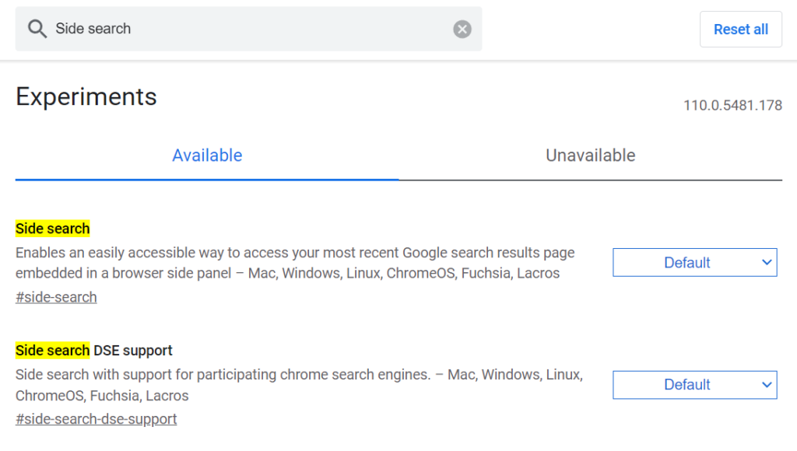Switch to the Unavailable tab

tap(591, 156)
